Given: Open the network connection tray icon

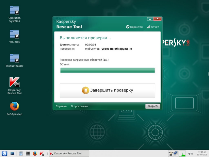Looking at the screenshot, I should point(176,153).
